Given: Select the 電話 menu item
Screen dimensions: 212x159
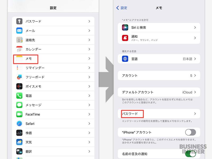Looking at the screenshot, I should click(53, 96).
